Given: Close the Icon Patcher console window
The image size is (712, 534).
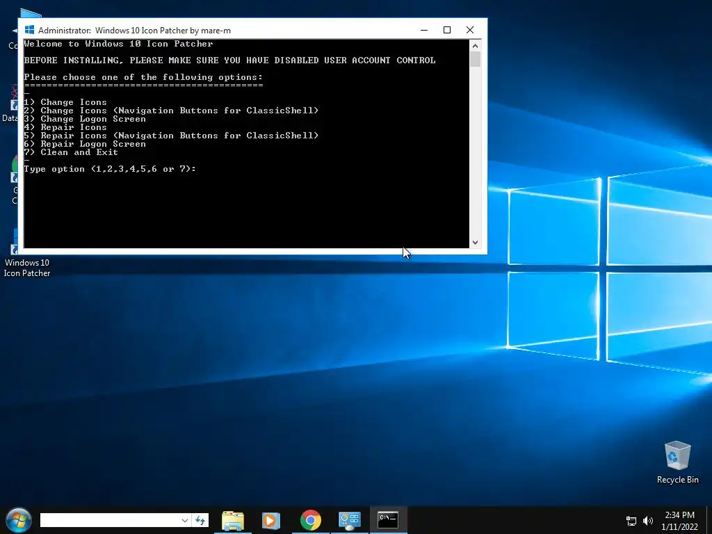Looking at the screenshot, I should coord(470,30).
